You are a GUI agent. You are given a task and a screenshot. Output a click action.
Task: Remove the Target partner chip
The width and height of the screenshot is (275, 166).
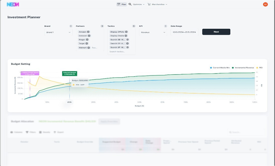click(x=87, y=43)
